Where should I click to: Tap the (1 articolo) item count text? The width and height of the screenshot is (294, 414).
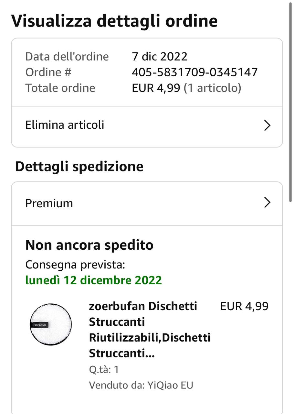(x=212, y=88)
